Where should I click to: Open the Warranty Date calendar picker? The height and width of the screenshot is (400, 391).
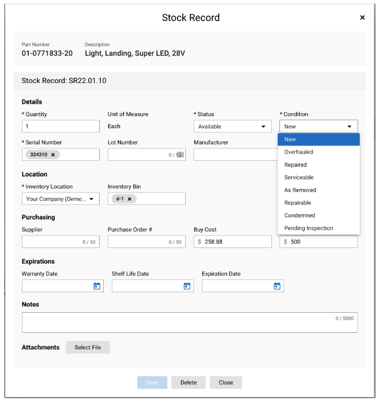(97, 286)
